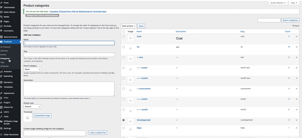Image resolution: width=302 pixels, height=138 pixels.
Task: Open Appearance from the sidebar icon
Action: click(2, 93)
